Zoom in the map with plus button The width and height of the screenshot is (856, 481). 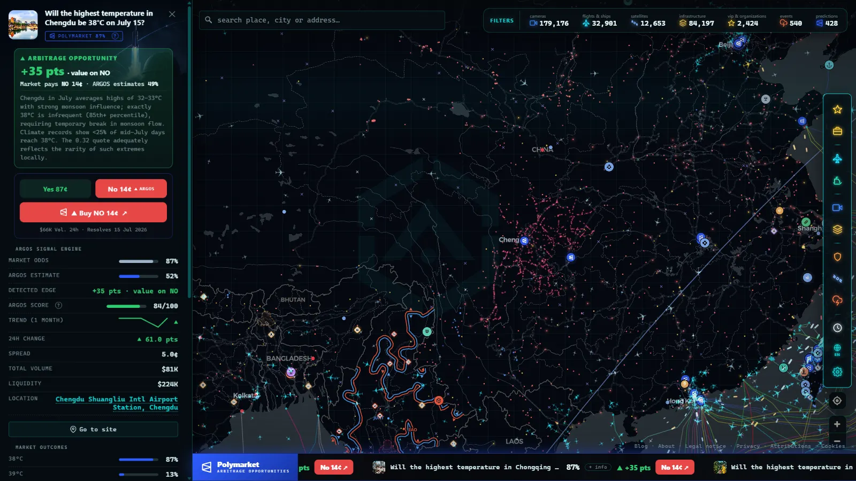click(x=837, y=424)
